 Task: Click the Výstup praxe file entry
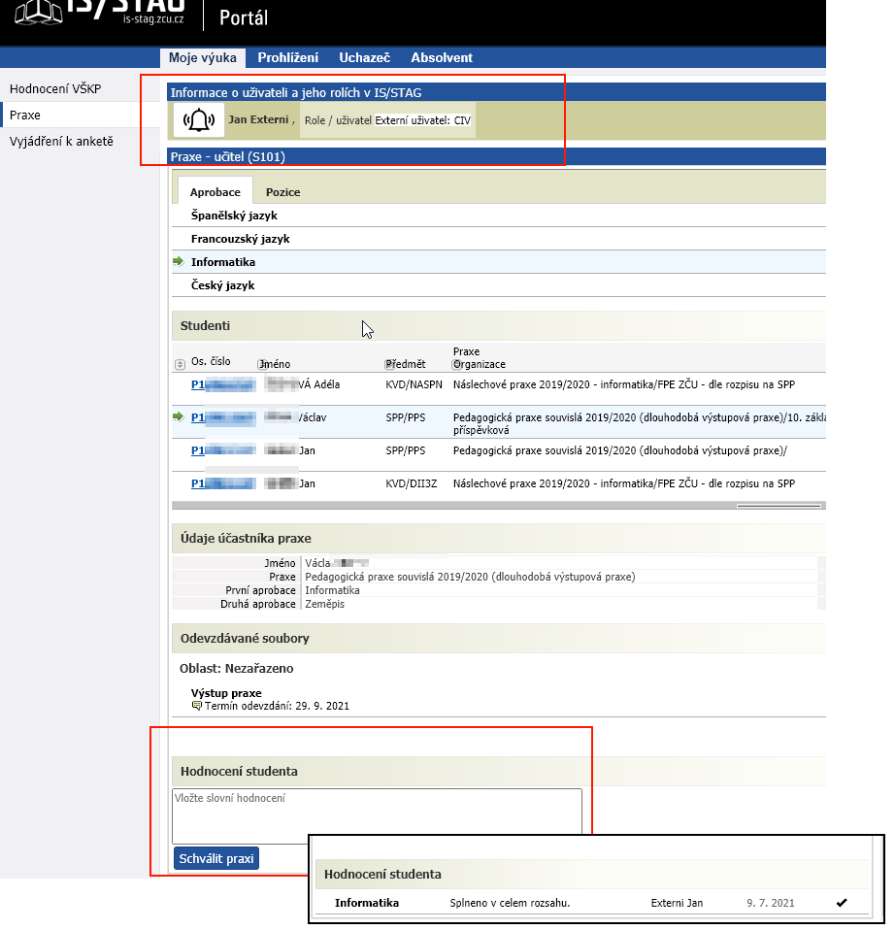226,693
